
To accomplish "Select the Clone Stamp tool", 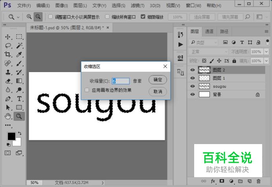I will click(7, 72).
